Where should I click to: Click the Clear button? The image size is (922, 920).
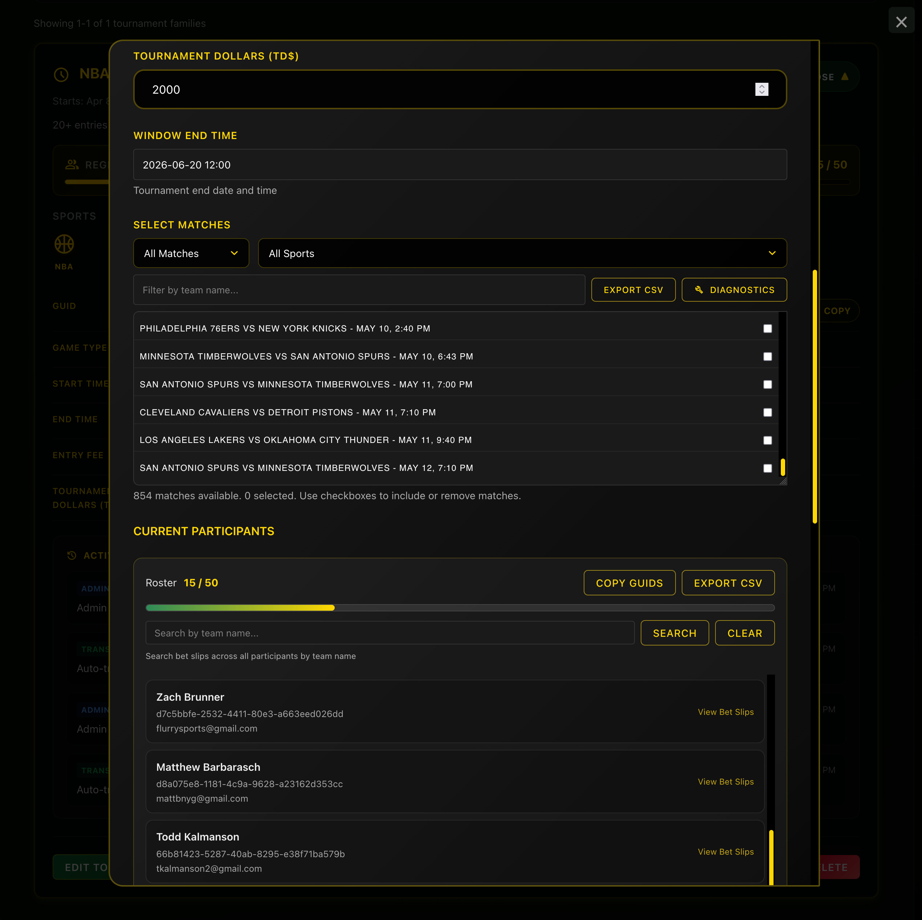(744, 633)
